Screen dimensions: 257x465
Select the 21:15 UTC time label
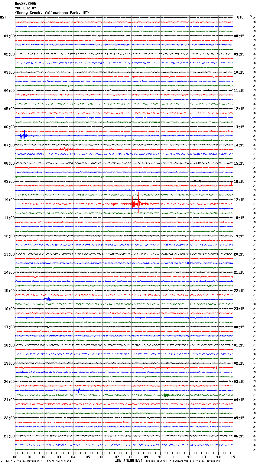pos(239,273)
